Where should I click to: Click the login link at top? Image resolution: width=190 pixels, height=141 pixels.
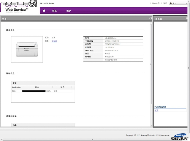pos(165,3)
